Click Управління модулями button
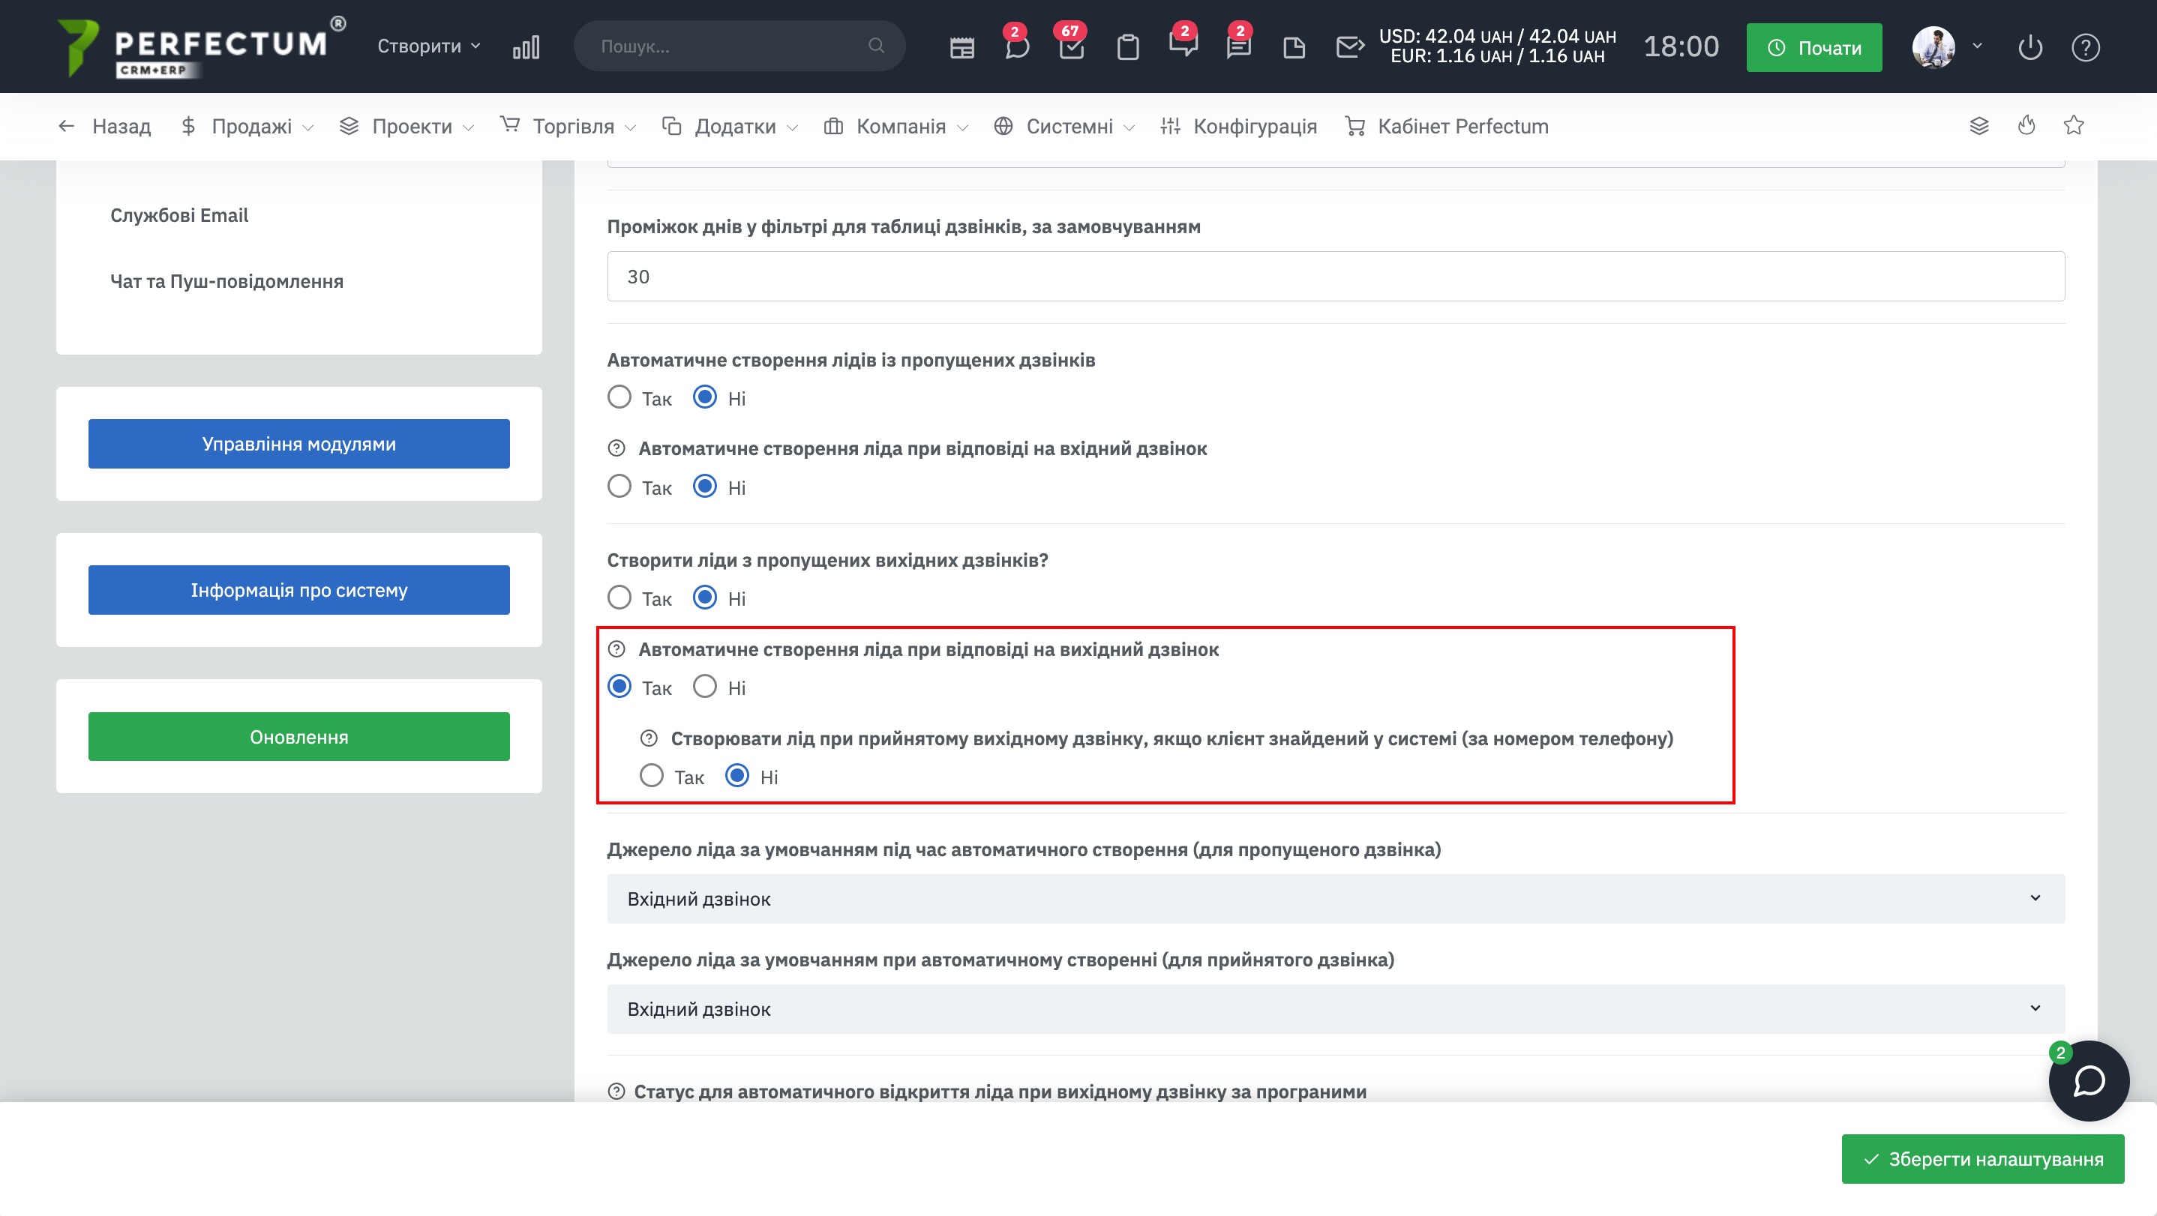Viewport: 2157px width, 1216px height. pyautogui.click(x=299, y=444)
